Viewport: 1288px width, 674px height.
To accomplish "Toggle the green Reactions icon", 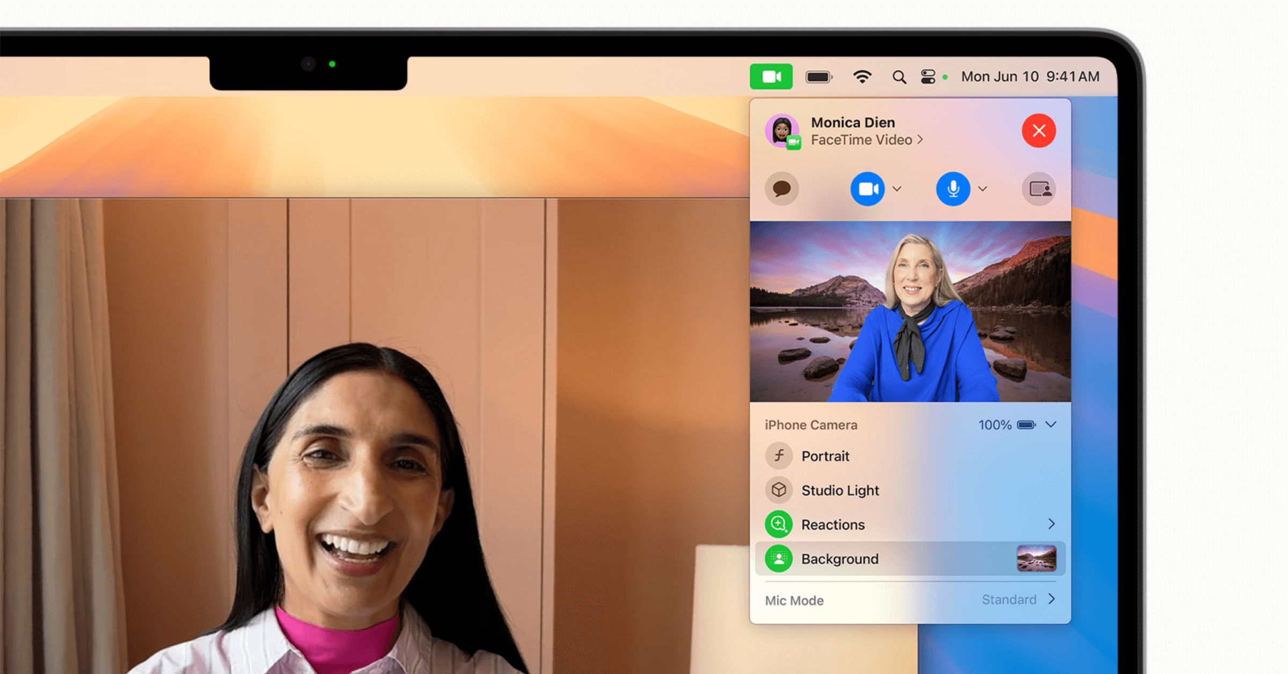I will click(x=779, y=524).
